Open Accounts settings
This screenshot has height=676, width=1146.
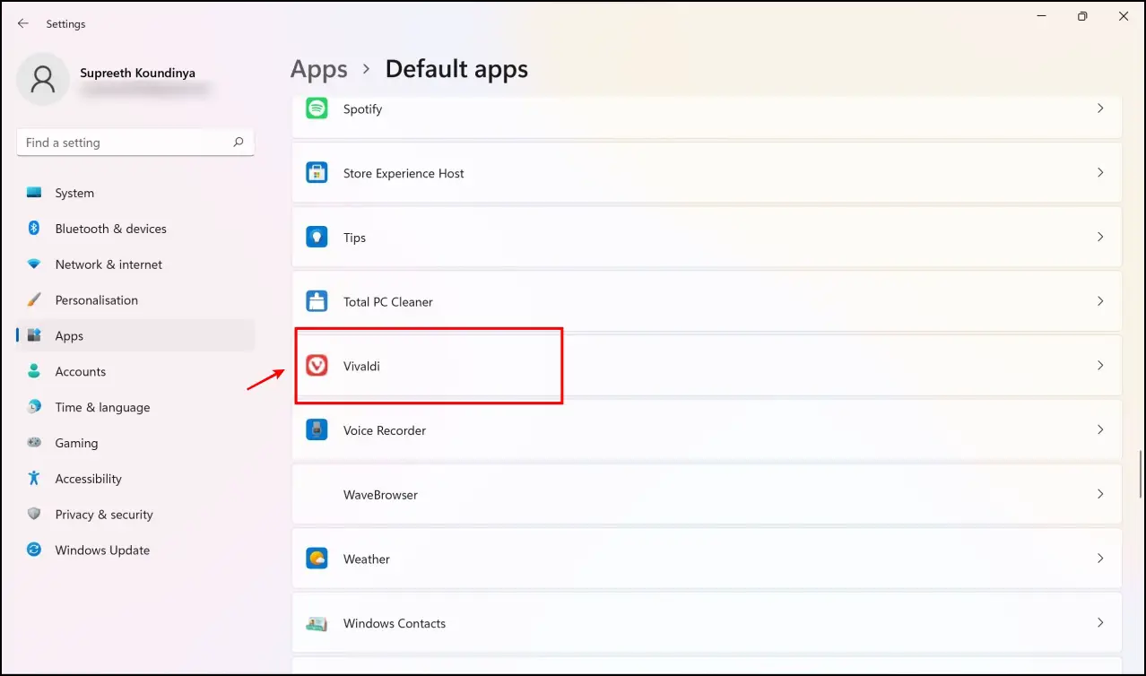click(x=81, y=371)
